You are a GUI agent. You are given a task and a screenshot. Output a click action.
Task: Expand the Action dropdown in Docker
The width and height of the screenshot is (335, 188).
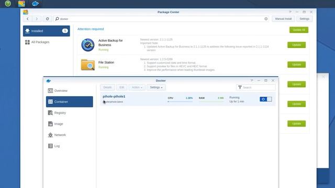137,87
